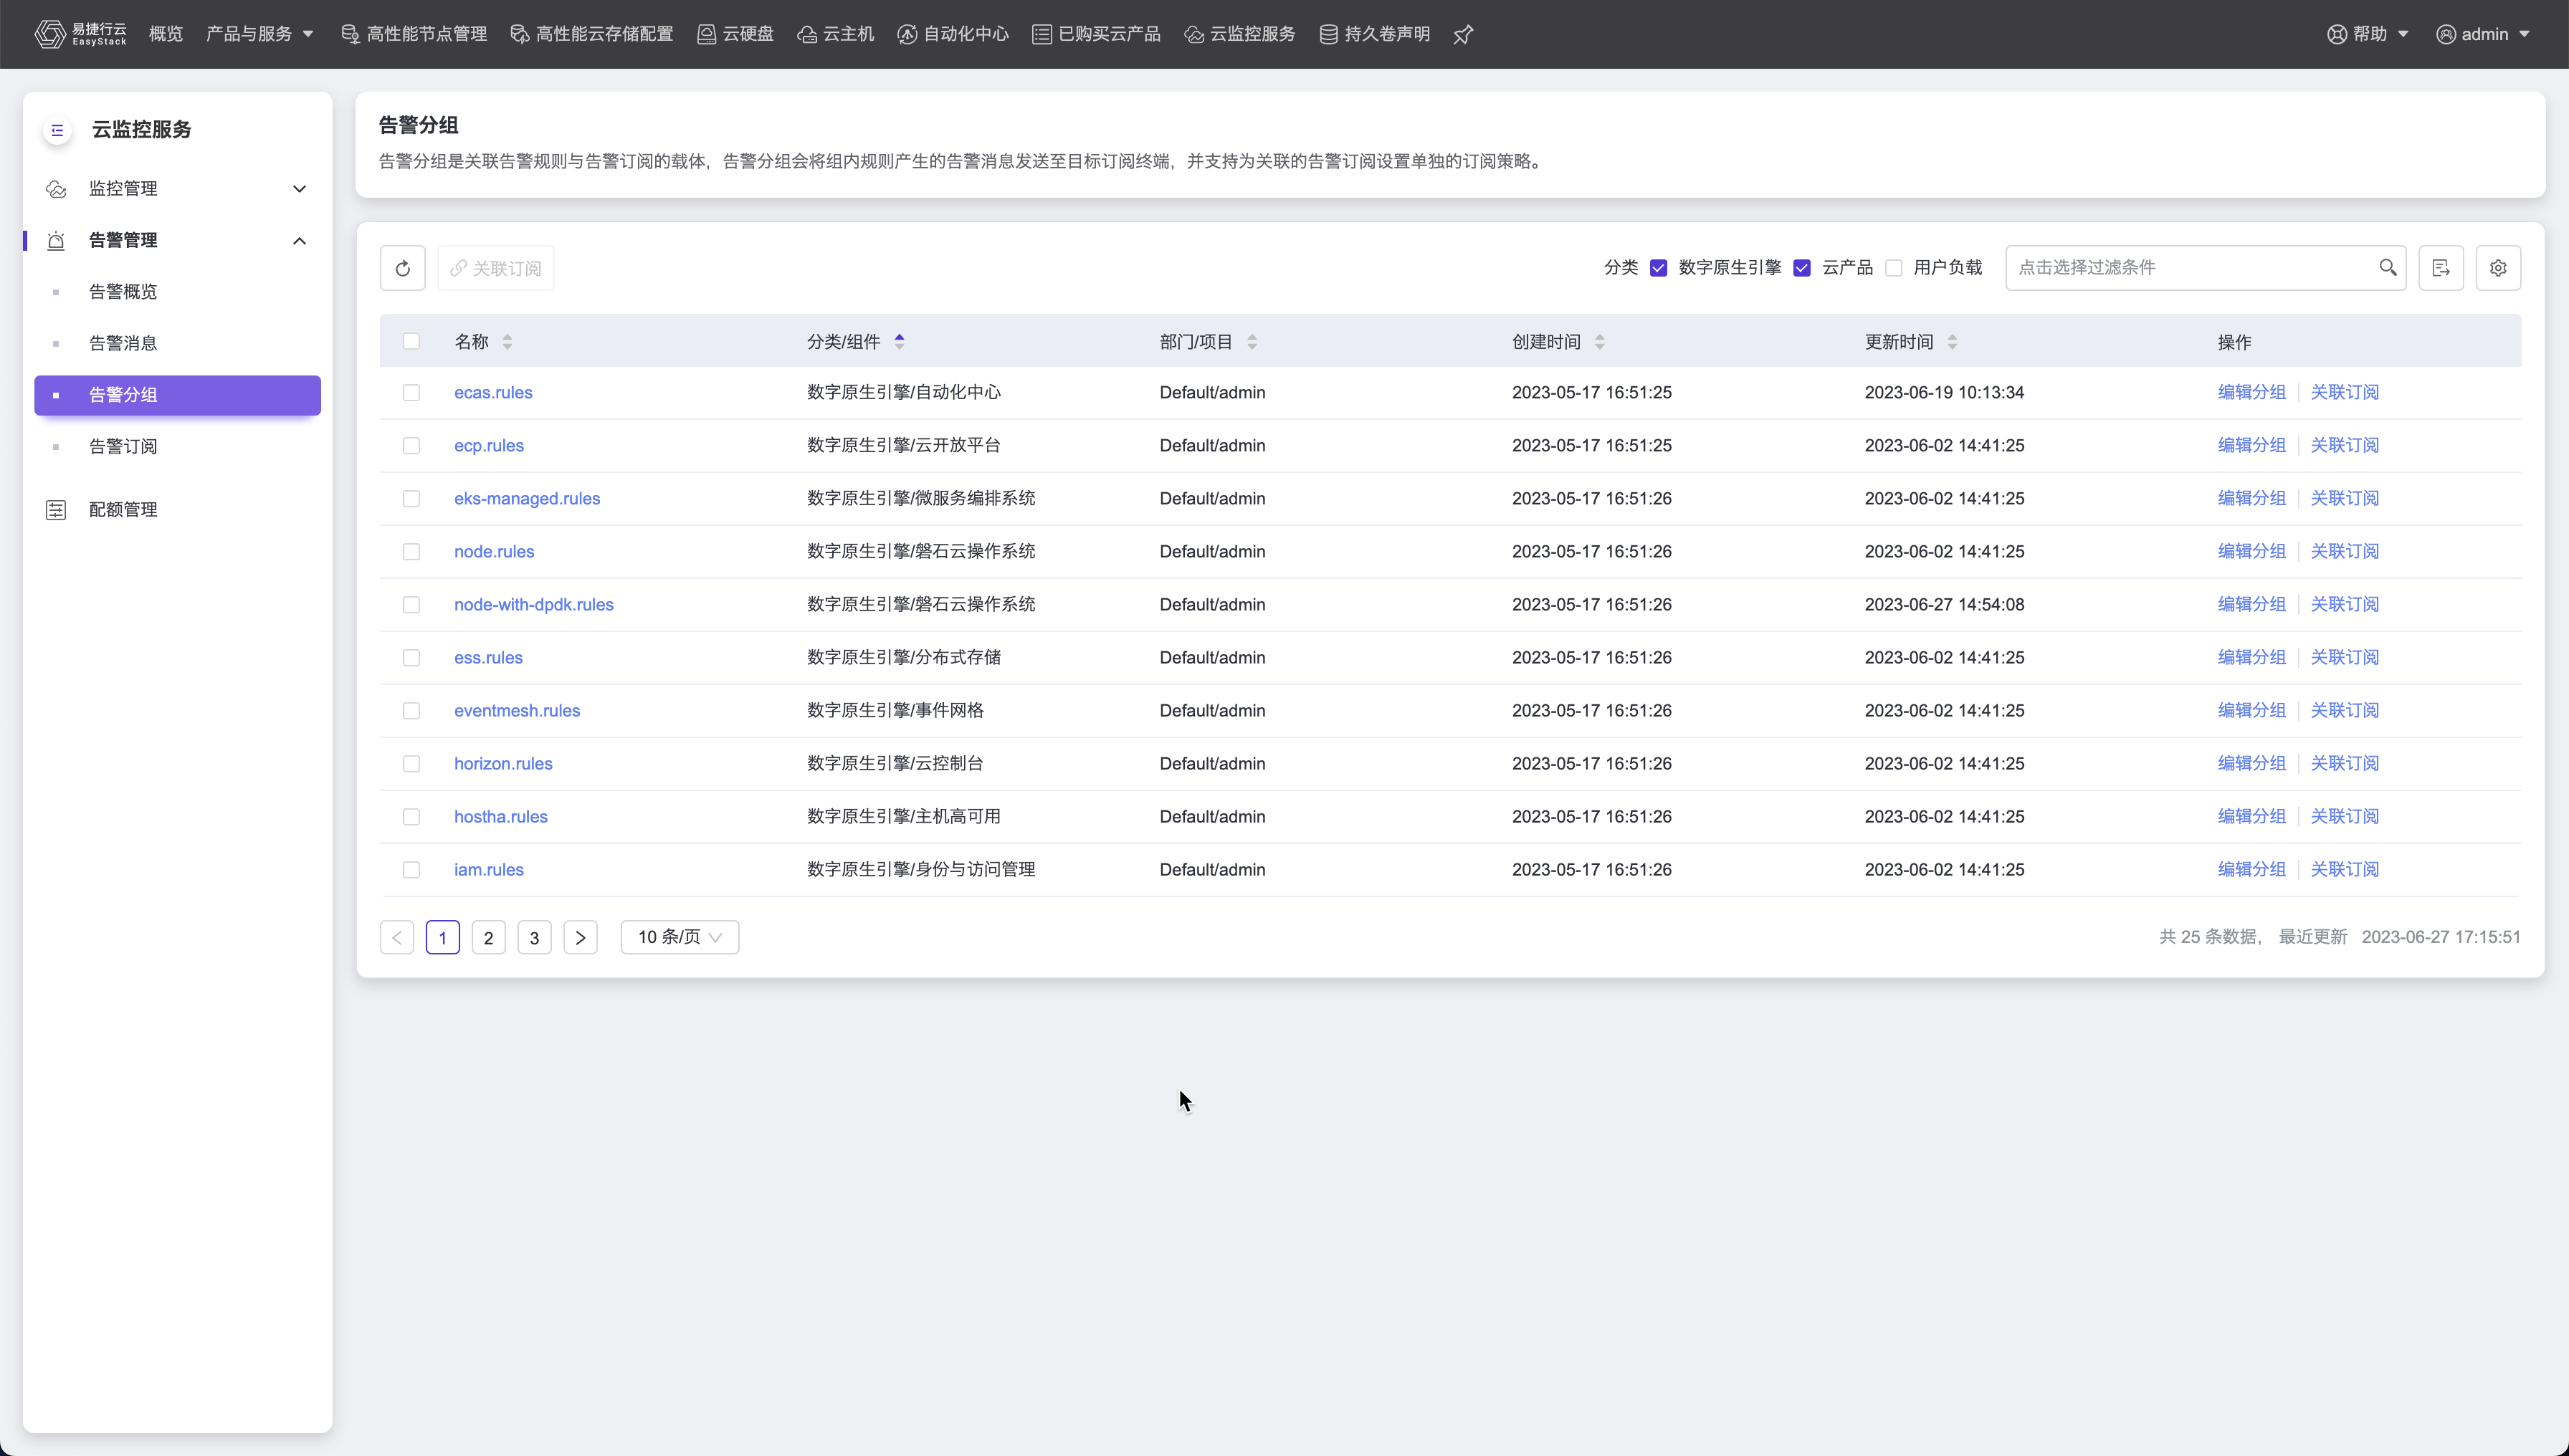The width and height of the screenshot is (2569, 1456).
Task: Collapse sidebar using the menu icon beside 云监控服务
Action: click(57, 130)
